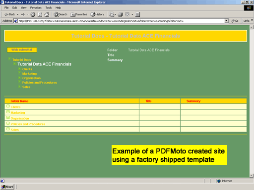This screenshot has width=254, height=190.
Task: Click the Go button beside address bar
Action: [235, 21]
